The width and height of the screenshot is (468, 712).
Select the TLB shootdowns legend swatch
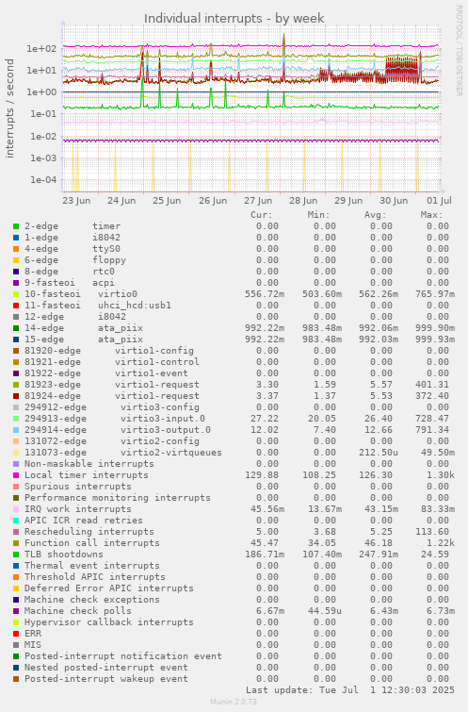[x=16, y=555]
